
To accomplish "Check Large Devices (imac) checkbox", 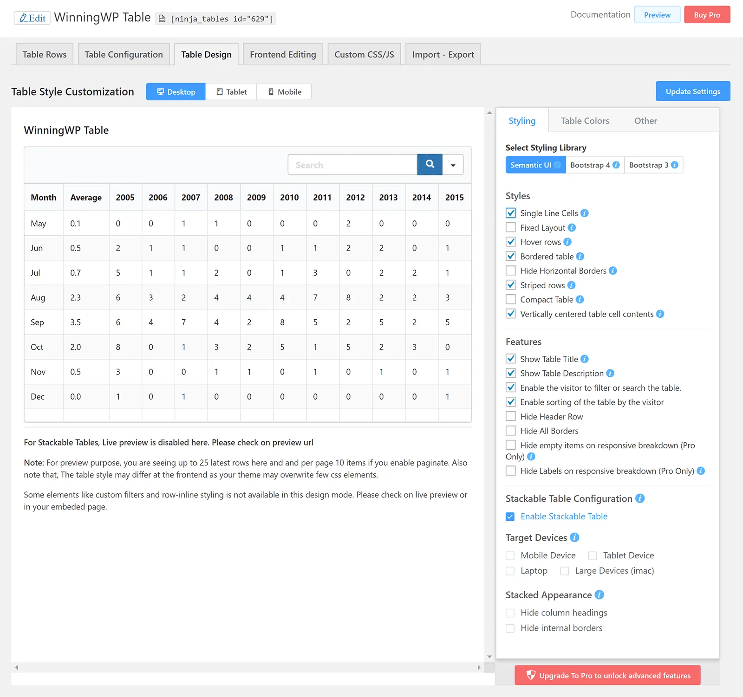I will click(x=565, y=571).
